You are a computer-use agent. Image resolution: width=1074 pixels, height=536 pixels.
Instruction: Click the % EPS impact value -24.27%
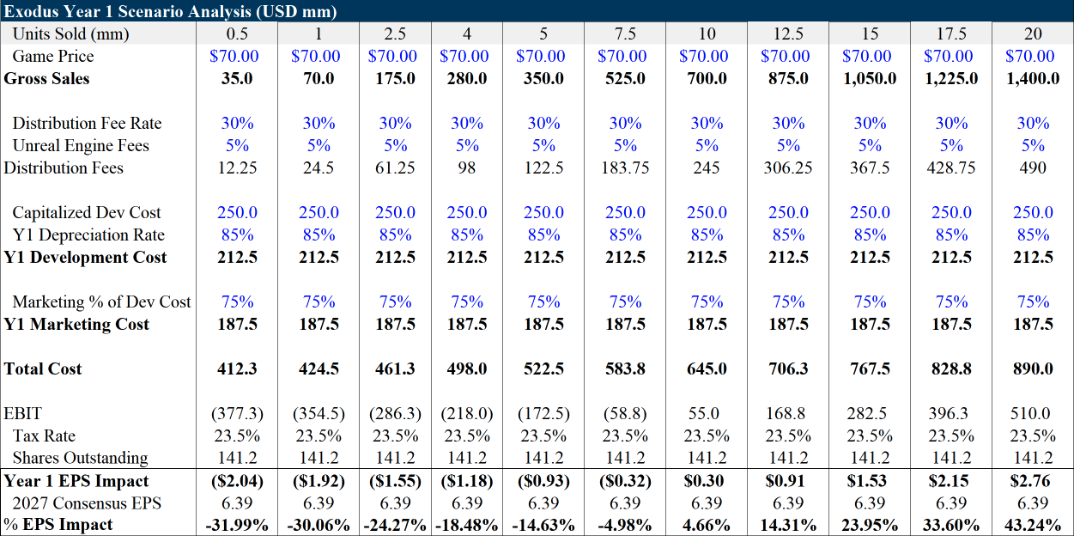395,525
